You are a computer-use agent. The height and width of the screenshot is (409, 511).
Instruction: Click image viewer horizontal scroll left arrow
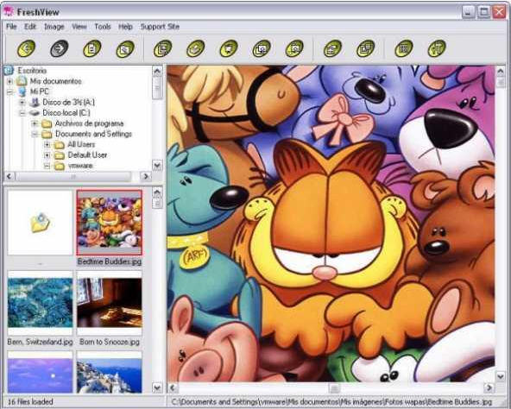[x=173, y=387]
